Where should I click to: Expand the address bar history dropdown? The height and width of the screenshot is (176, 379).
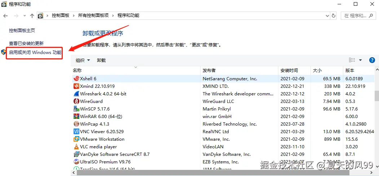327,16
